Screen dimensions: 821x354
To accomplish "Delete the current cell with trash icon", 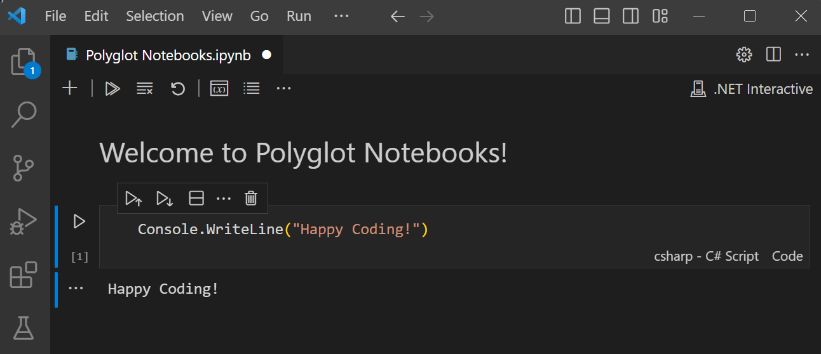I will pos(251,199).
